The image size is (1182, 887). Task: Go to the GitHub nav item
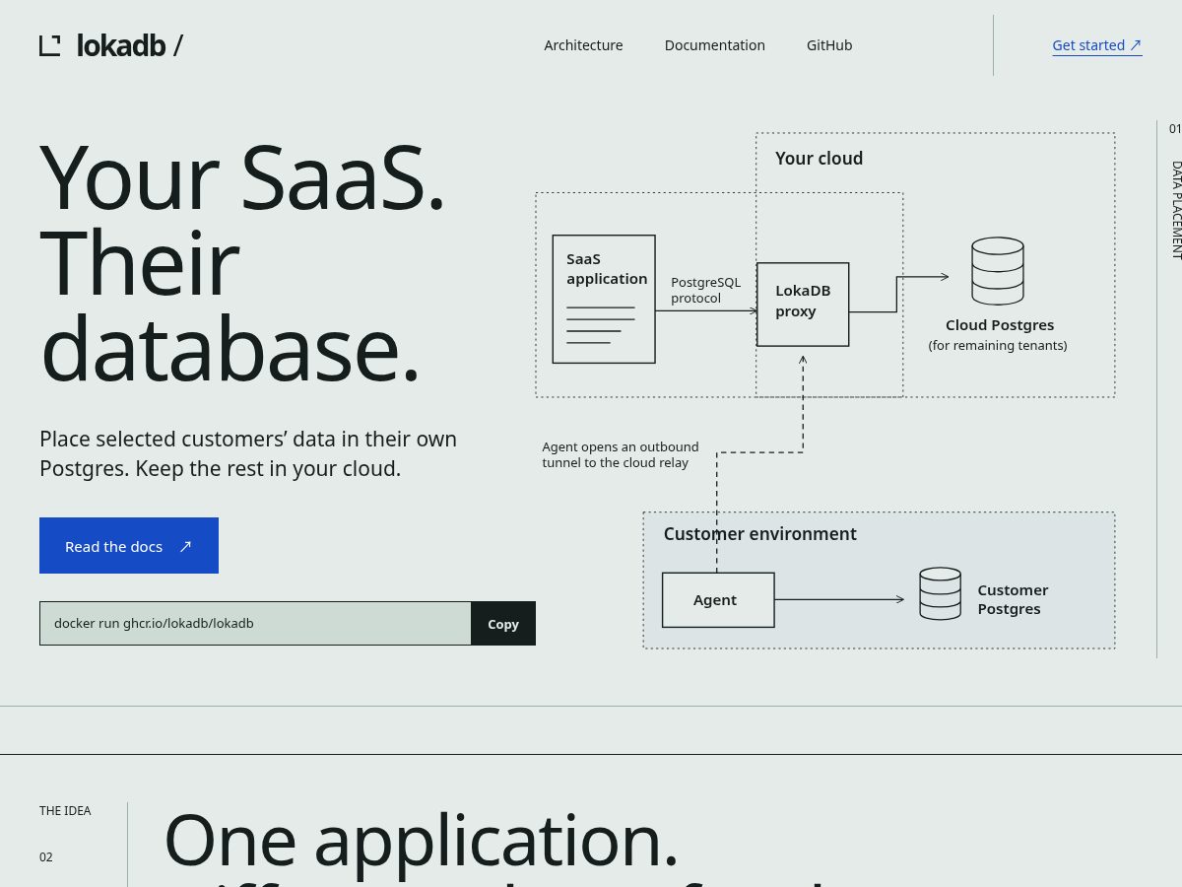[x=829, y=45]
